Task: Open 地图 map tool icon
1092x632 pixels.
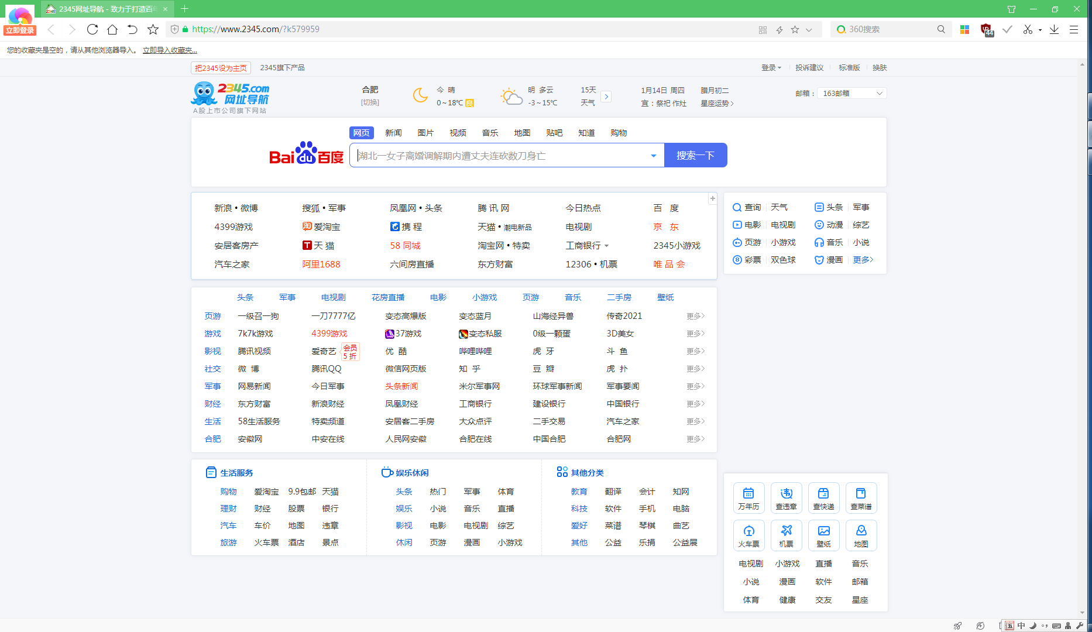Action: (861, 535)
